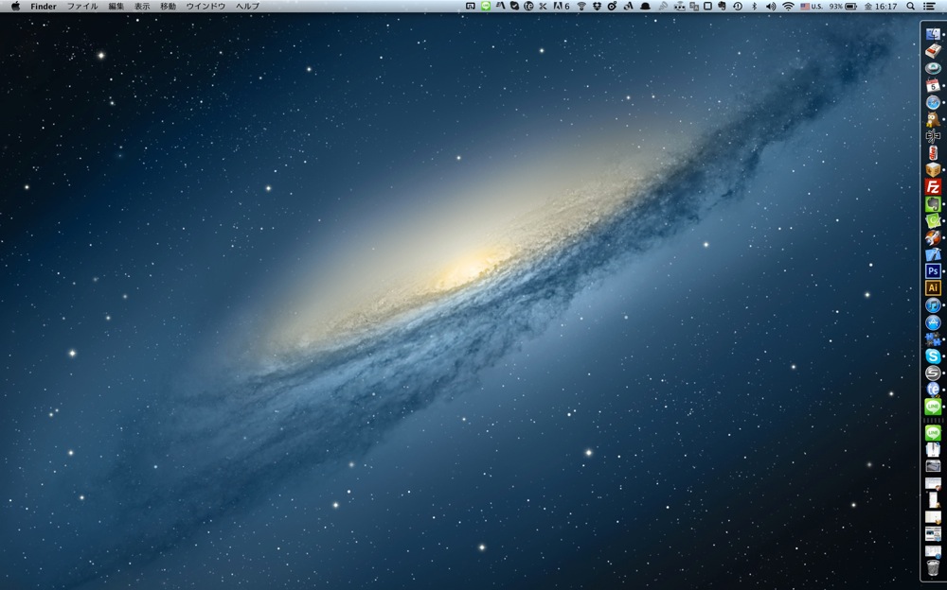The width and height of the screenshot is (947, 590).
Task: Open the App Store in the Dock
Action: 933,321
